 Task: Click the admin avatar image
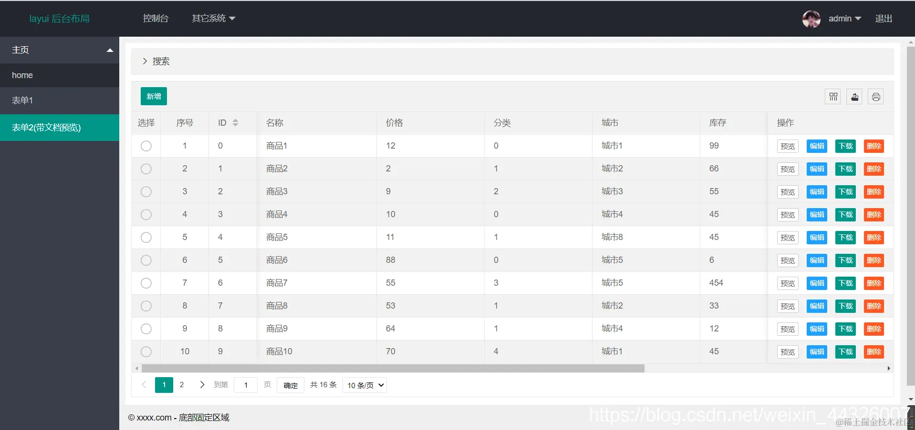[x=811, y=19]
